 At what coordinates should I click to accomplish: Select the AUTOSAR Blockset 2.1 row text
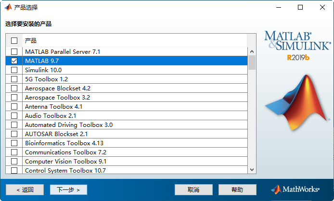pyautogui.click(x=56, y=134)
